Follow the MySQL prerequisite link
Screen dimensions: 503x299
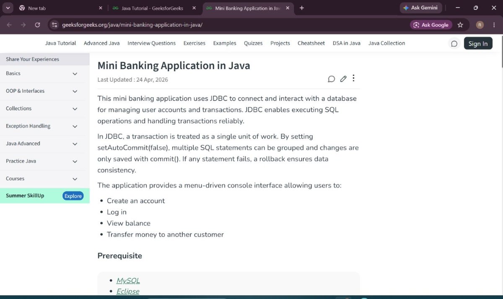click(128, 281)
